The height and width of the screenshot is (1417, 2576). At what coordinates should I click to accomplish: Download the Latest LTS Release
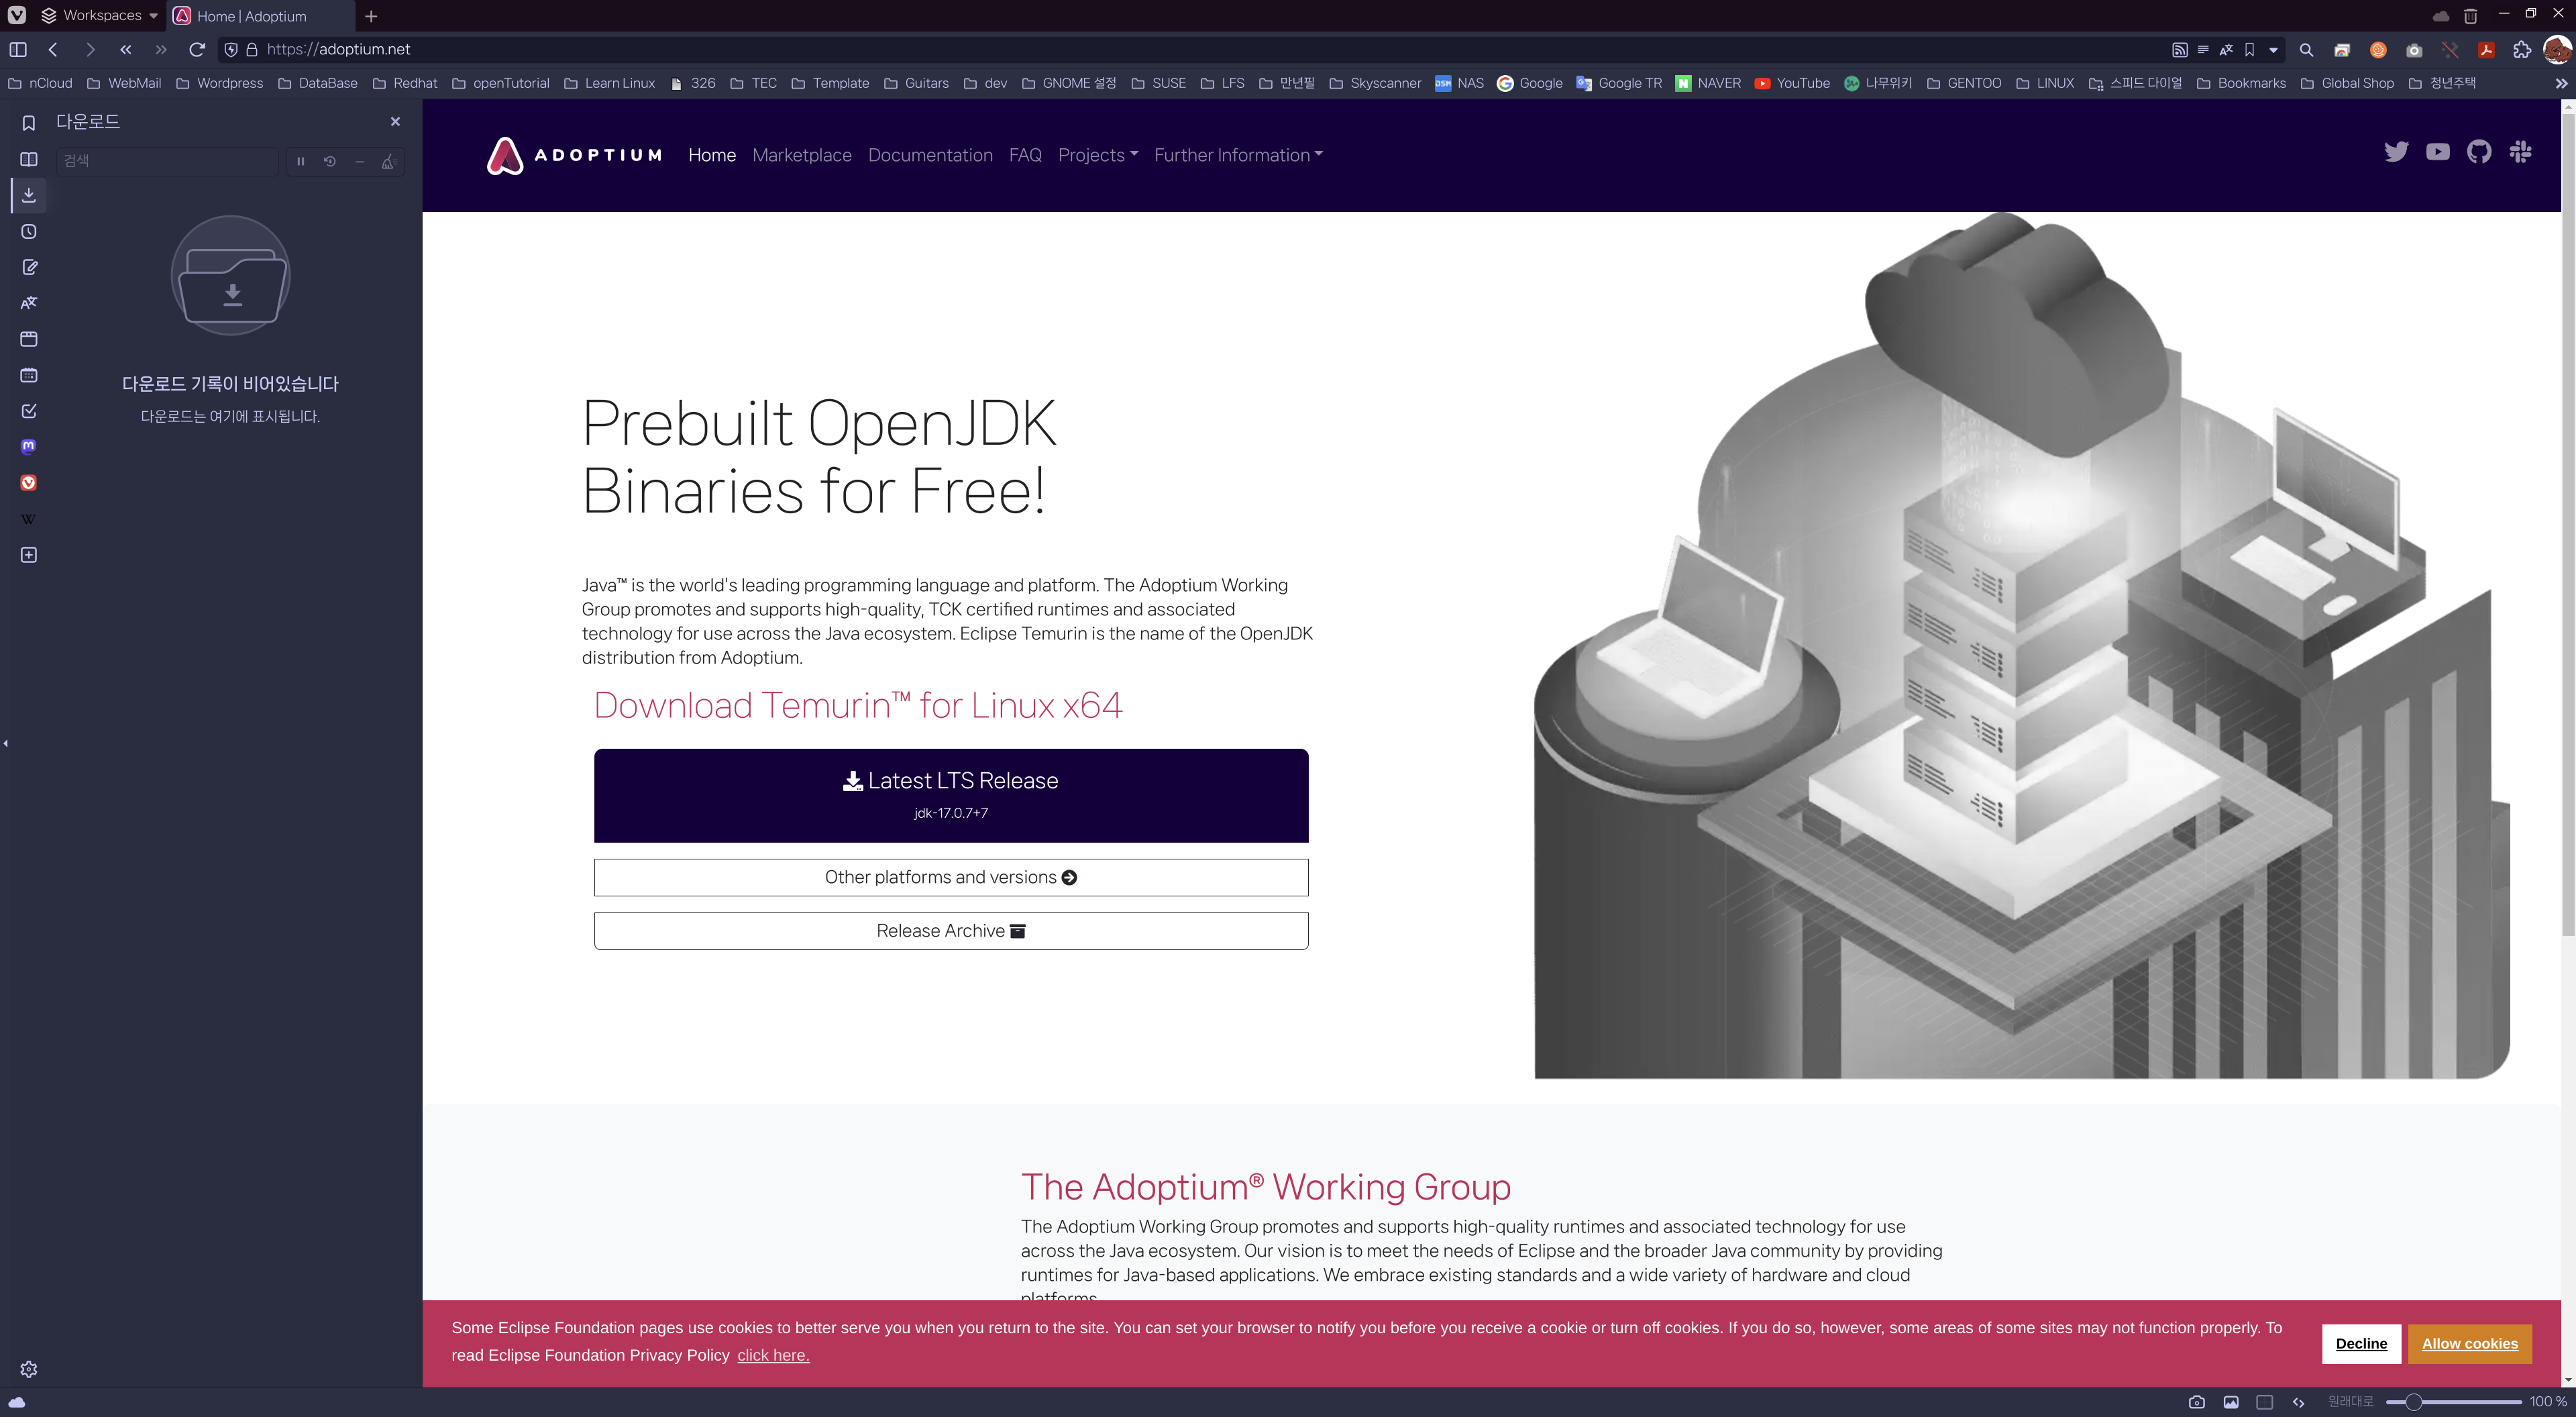click(950, 795)
